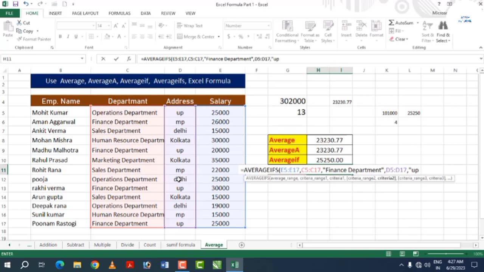Click the Delete cells button
Screen dimensions: 484x272
click(x=361, y=29)
